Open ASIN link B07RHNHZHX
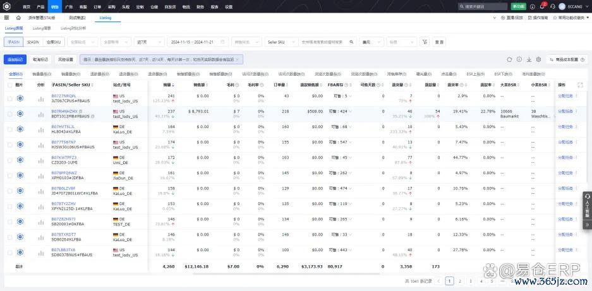This screenshot has width=592, height=291. pyautogui.click(x=64, y=111)
